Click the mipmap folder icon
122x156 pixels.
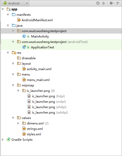pos(19,85)
